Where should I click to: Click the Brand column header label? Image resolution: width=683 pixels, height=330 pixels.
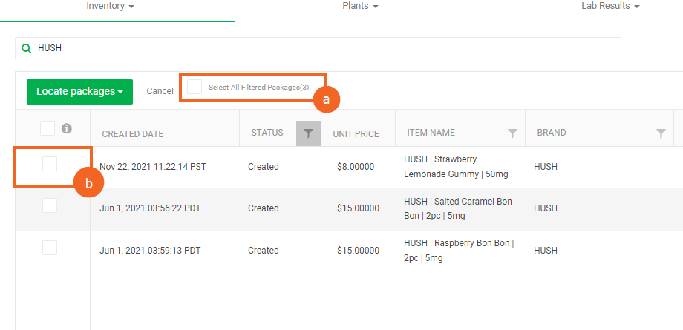(x=552, y=132)
